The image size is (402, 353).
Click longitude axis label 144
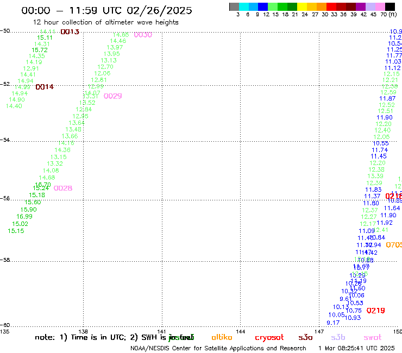tap(241, 331)
